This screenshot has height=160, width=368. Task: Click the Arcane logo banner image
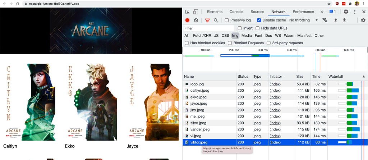click(x=91, y=31)
